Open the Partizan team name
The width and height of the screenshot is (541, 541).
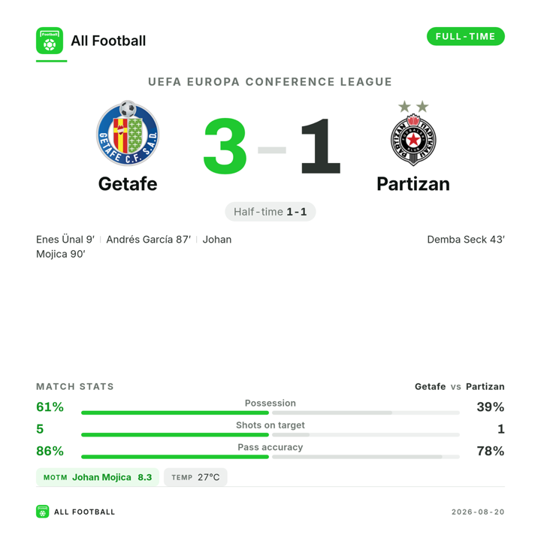click(x=413, y=184)
